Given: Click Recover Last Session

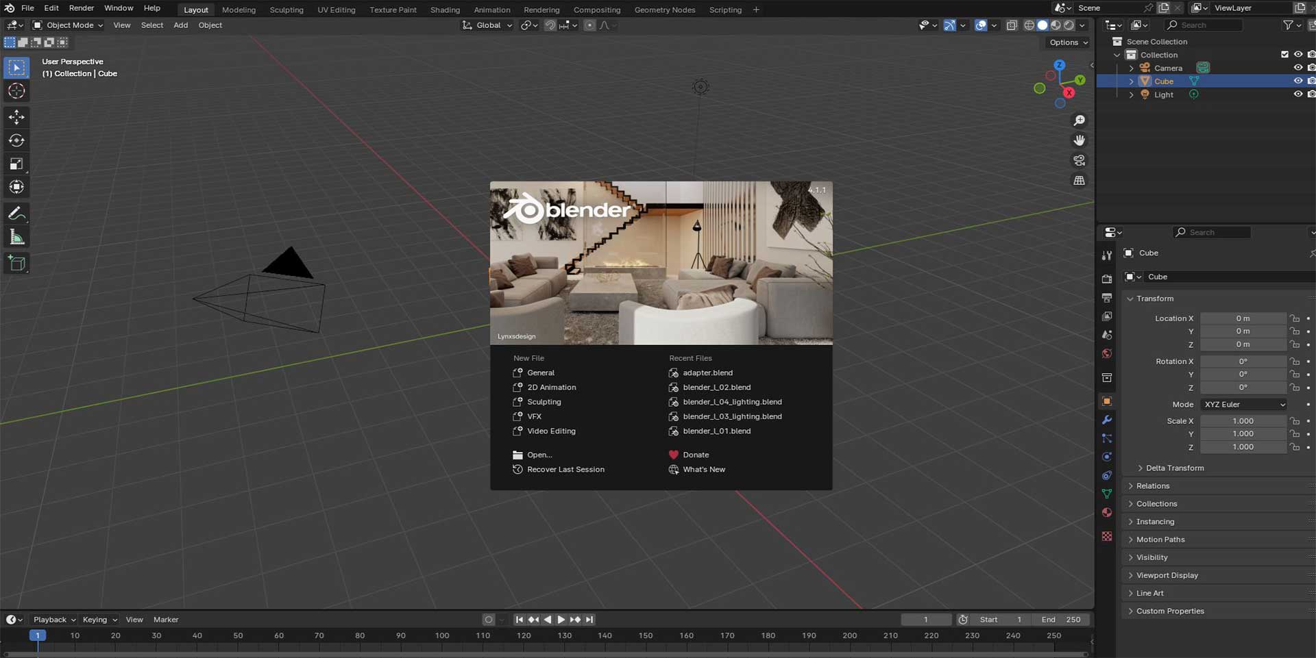Looking at the screenshot, I should point(565,470).
